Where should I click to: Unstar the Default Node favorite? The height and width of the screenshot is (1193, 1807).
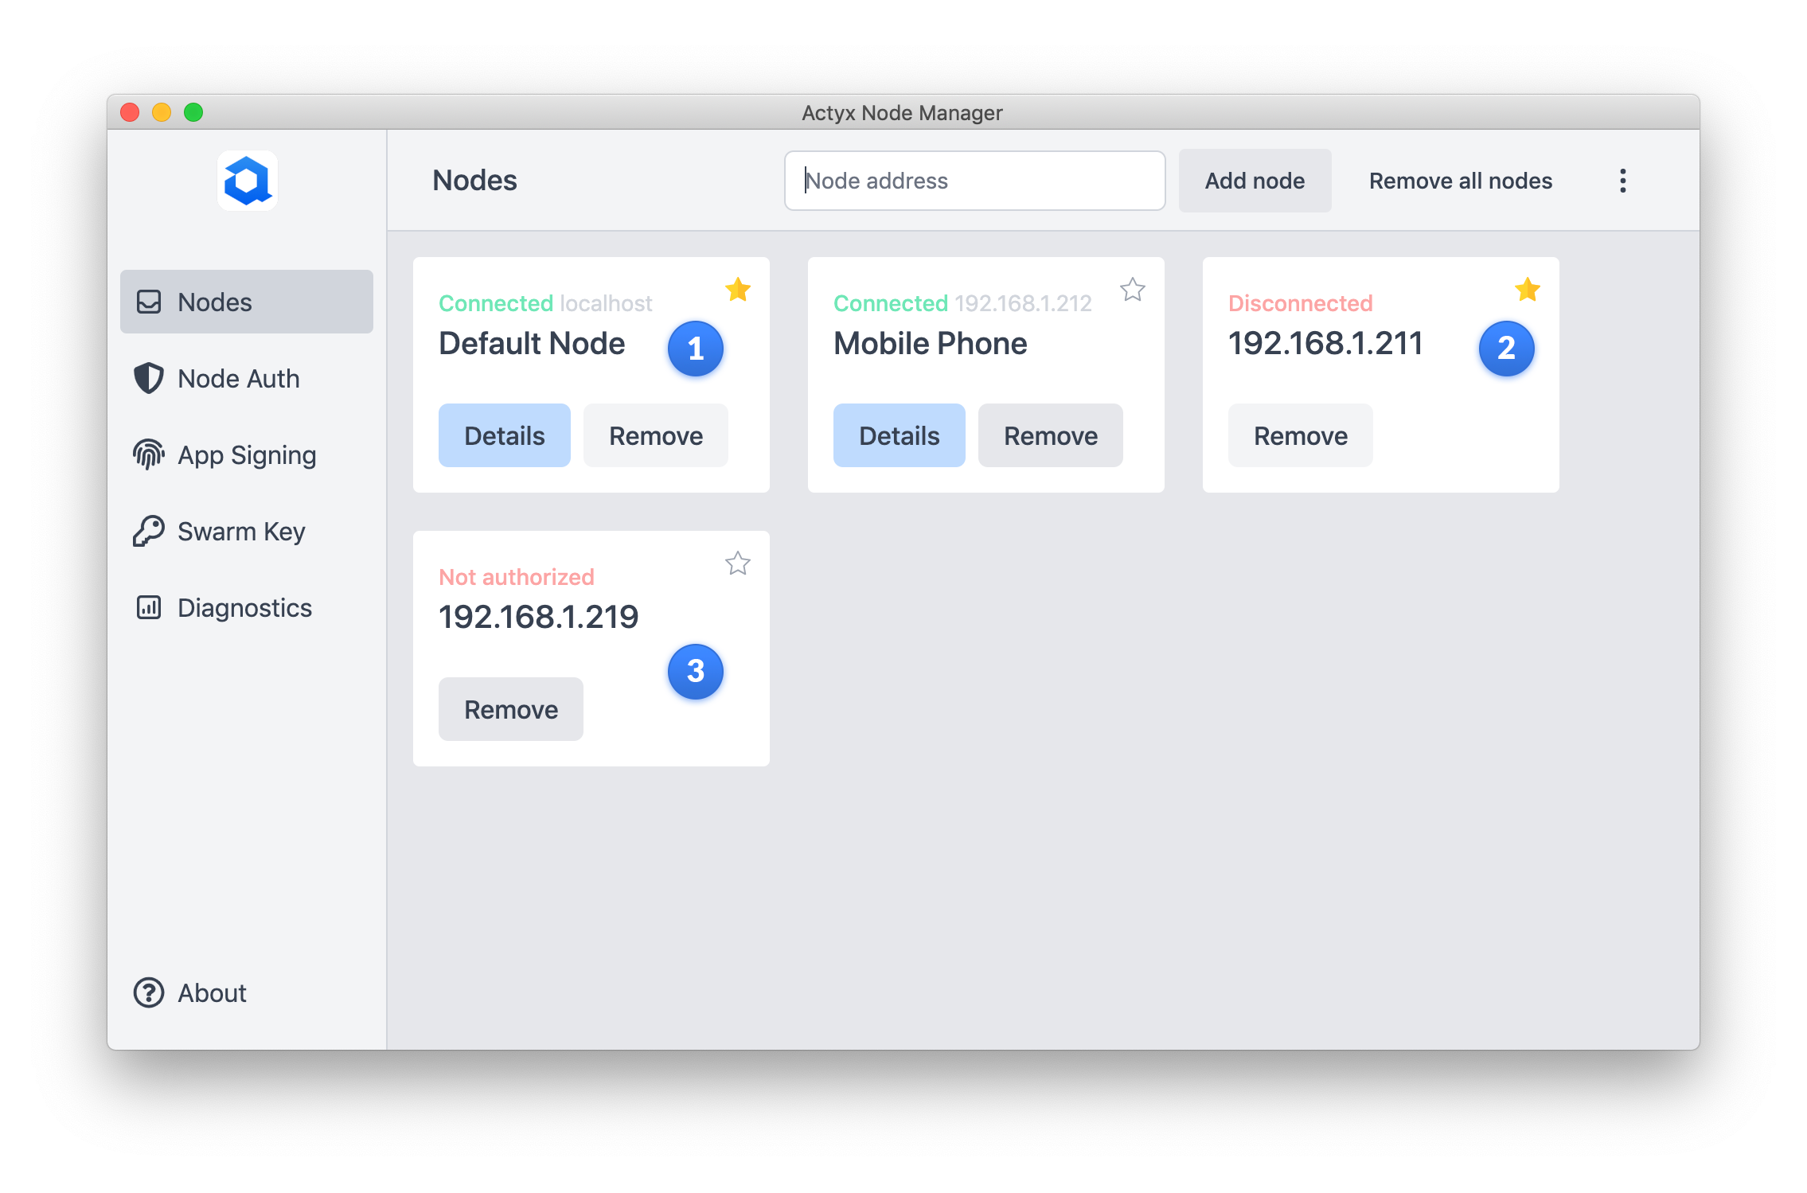[x=738, y=290]
